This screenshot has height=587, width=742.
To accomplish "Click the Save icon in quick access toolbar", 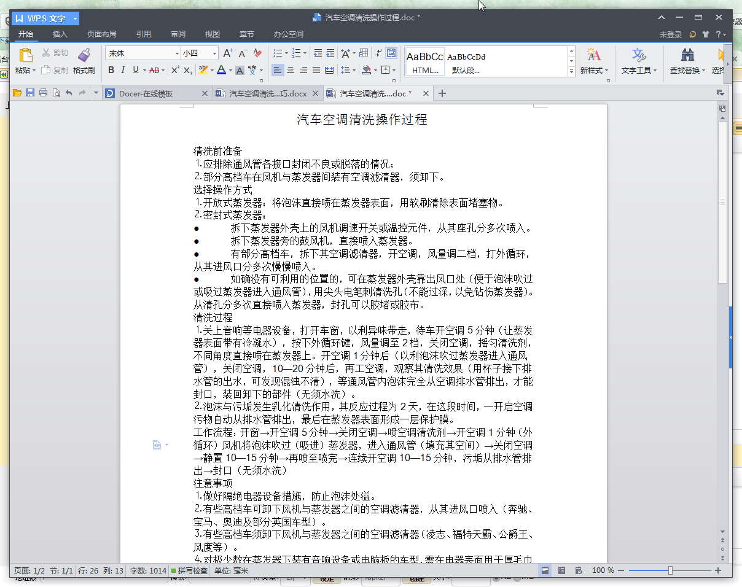I will tap(30, 93).
